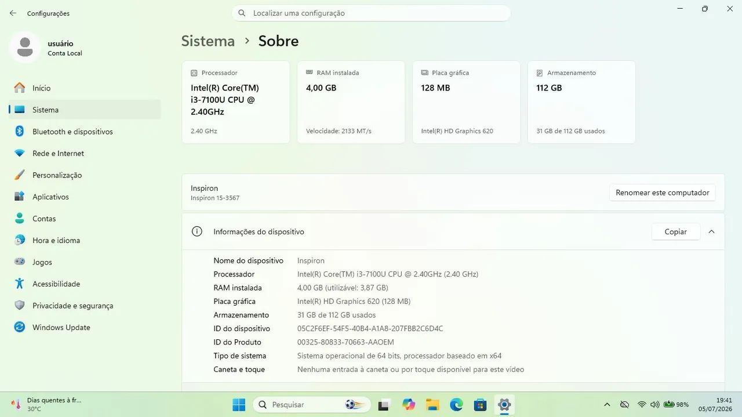This screenshot has width=742, height=417.
Task: Click the volume speaker tray icon
Action: [x=655, y=404]
